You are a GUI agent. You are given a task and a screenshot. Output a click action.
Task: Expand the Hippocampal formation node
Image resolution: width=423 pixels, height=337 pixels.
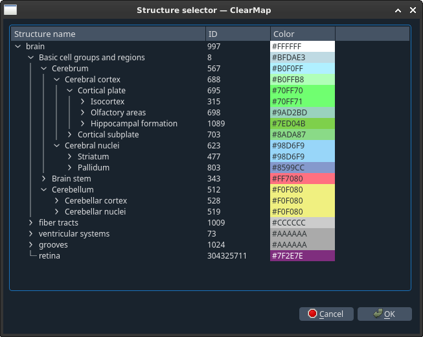click(83, 124)
